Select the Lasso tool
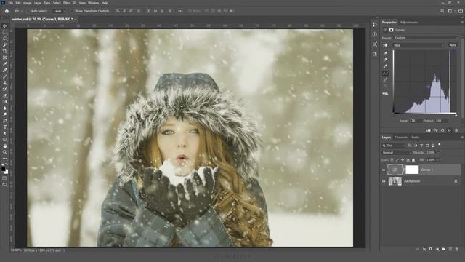 (5, 39)
